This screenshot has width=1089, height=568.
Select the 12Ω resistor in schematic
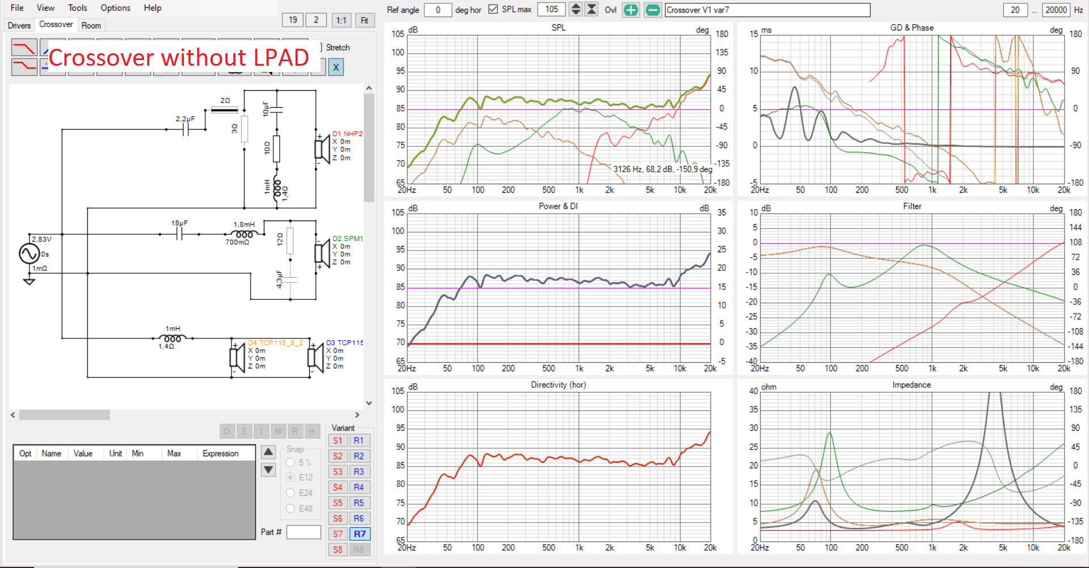point(290,240)
